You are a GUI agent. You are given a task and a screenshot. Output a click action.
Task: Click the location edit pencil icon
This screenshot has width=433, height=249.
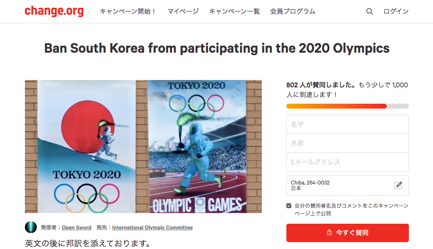pos(398,185)
